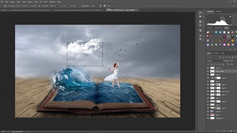Hide Layer 4 using its eye icon
Image resolution: width=237 pixels, height=133 pixels.
click(208, 105)
